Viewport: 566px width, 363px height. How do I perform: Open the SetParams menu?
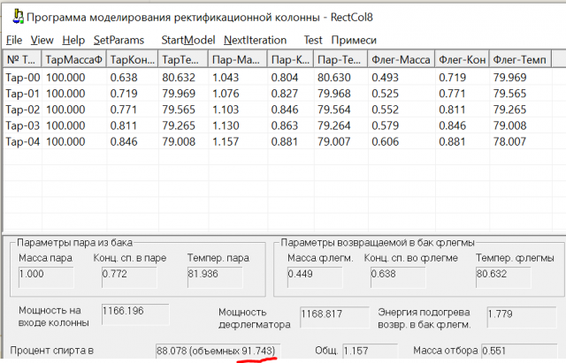[119, 40]
